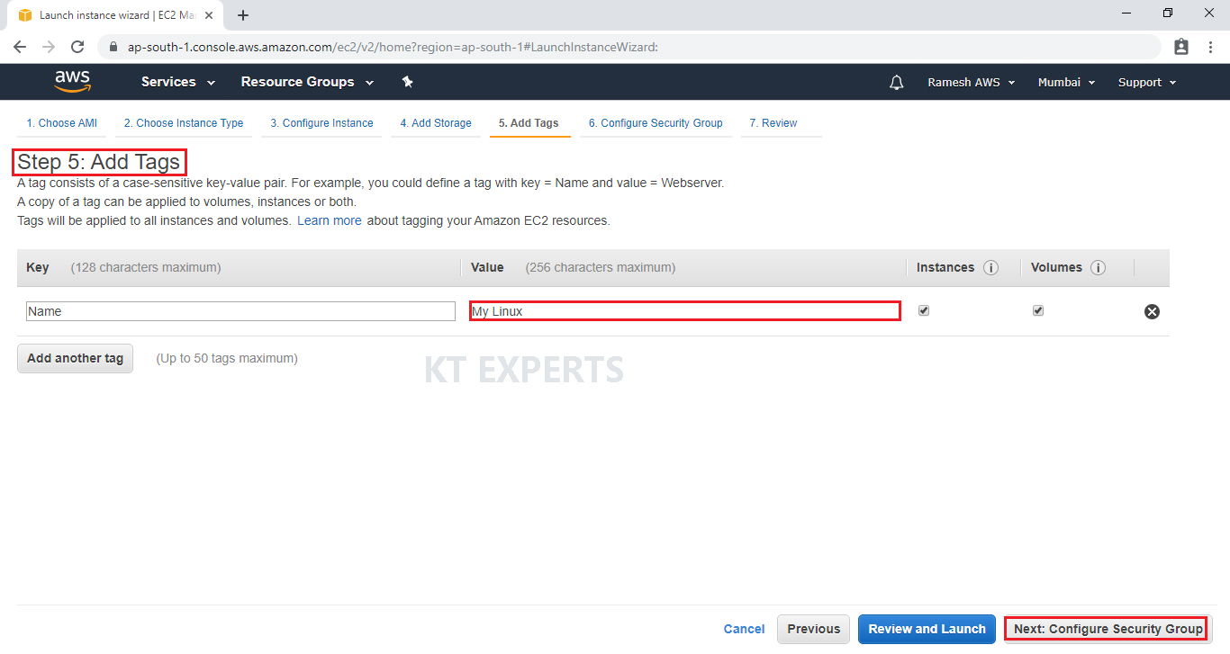Open Chrome three-dot menu
Viewport: 1230px width, 654px height.
point(1210,47)
